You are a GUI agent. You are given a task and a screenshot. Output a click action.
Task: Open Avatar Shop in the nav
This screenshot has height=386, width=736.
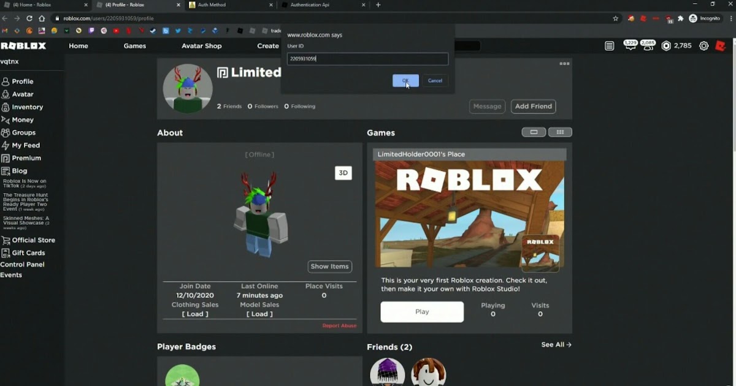point(202,46)
